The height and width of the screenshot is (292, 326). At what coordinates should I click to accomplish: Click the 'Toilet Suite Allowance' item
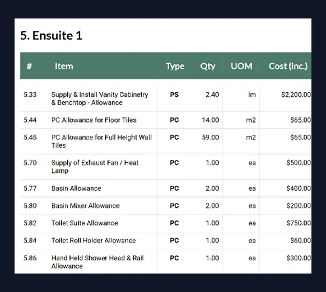(85, 223)
